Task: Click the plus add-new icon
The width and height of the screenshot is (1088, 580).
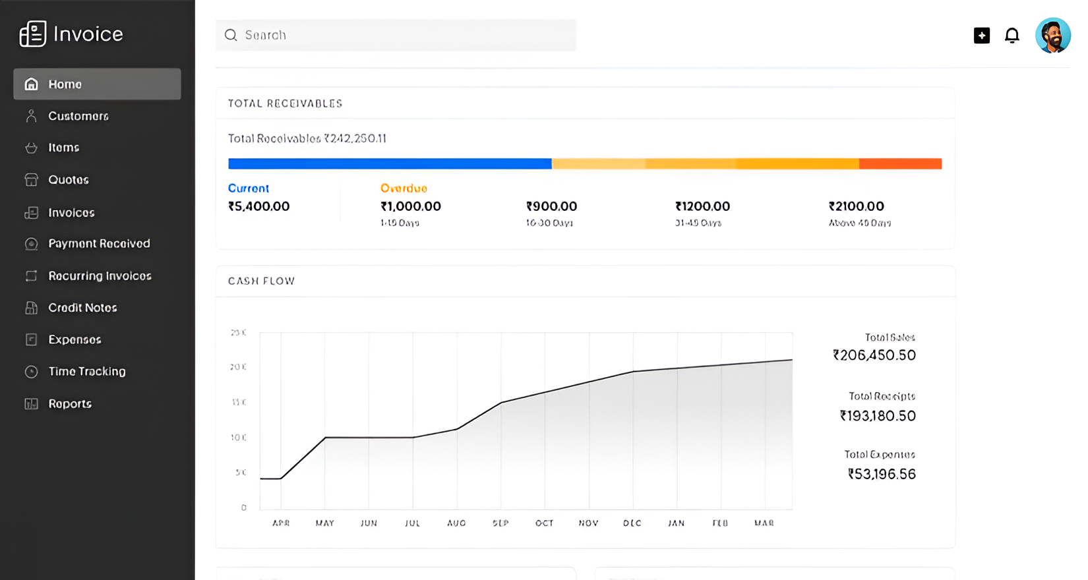Action: [x=981, y=36]
